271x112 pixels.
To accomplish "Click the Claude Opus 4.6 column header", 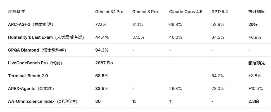I will click(186, 12).
